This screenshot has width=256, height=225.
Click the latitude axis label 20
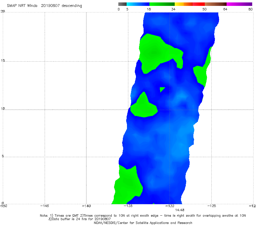click(x=3, y=11)
